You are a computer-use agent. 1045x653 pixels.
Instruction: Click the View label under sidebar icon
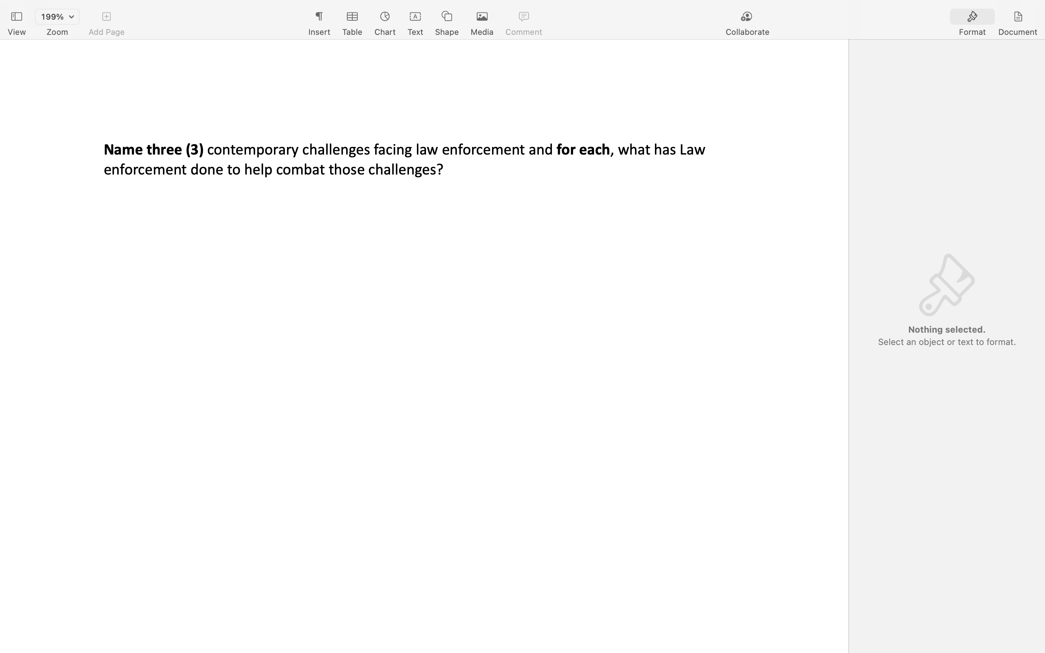point(16,32)
